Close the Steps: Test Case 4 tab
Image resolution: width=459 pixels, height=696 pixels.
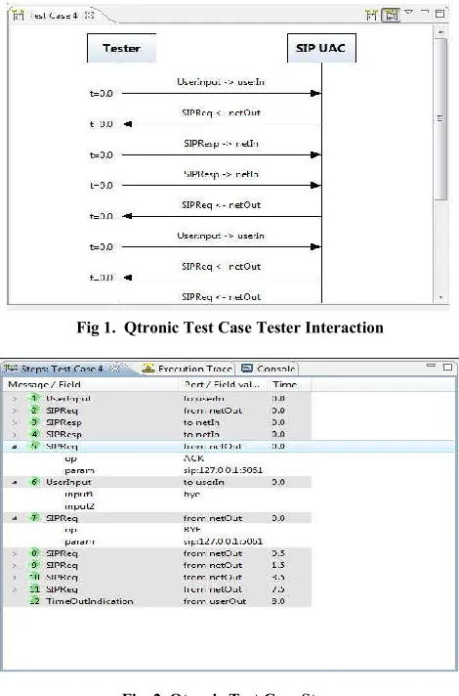click(x=114, y=369)
